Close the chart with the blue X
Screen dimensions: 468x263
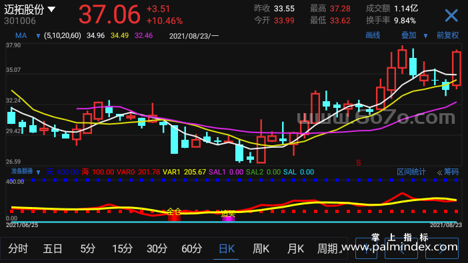451,15
